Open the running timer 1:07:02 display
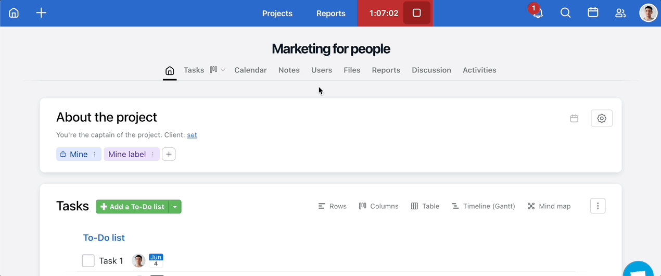 384,14
